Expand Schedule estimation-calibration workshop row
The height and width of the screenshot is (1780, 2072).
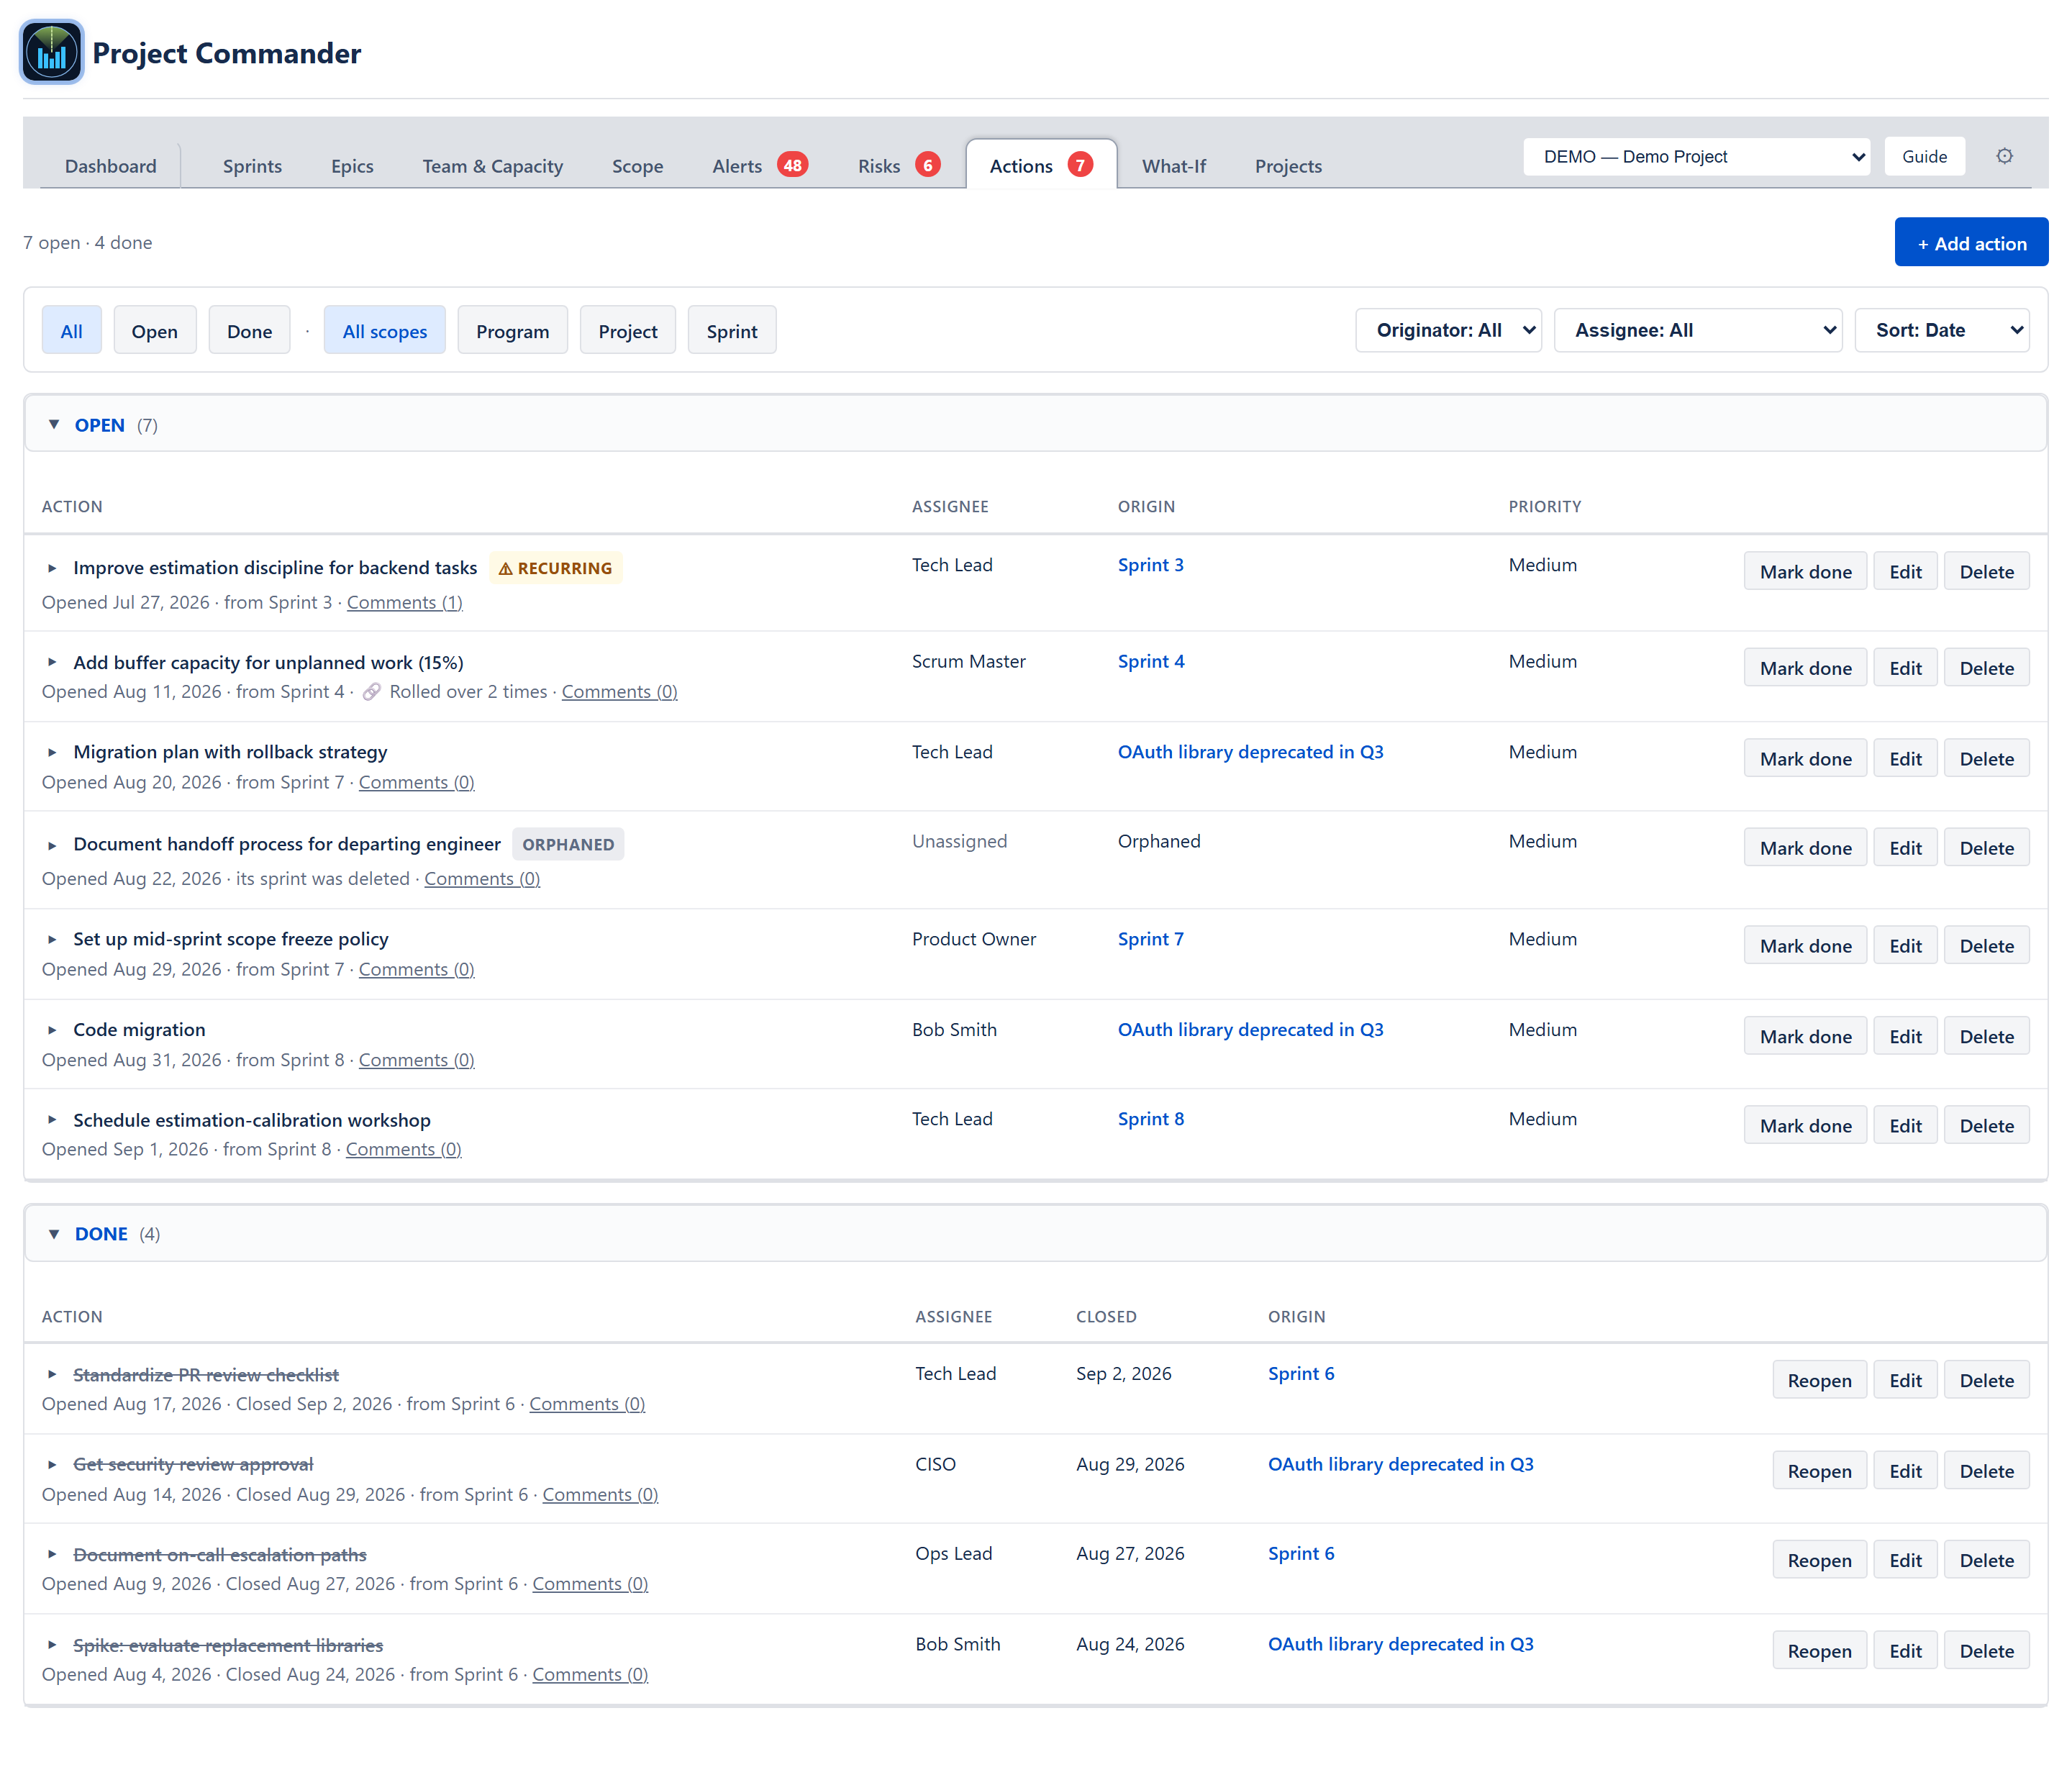click(52, 1120)
